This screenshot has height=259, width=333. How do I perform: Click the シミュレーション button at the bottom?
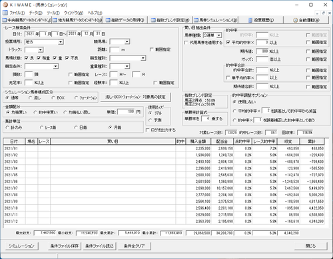pos(21,246)
